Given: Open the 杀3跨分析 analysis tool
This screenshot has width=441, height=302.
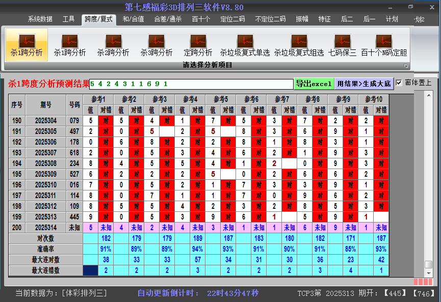Looking at the screenshot, I should (156, 43).
